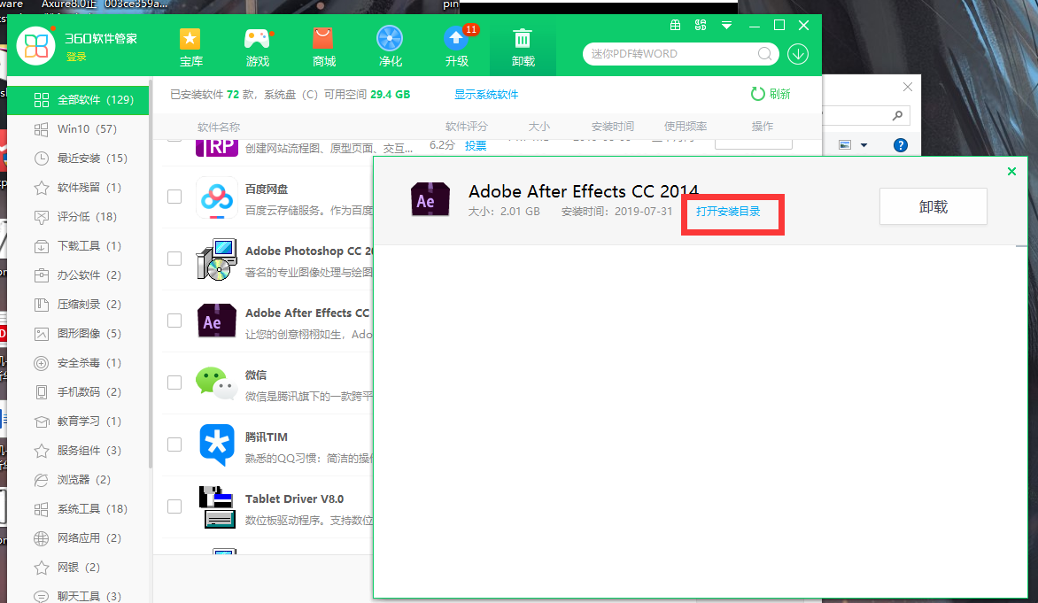Open the 商城 shopping bag tab
This screenshot has width=1038, height=603.
pos(324,47)
